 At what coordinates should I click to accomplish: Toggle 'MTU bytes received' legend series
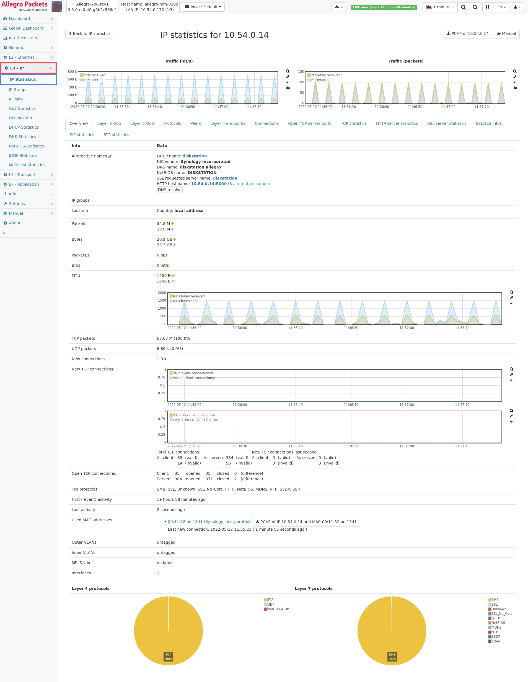coord(188,296)
